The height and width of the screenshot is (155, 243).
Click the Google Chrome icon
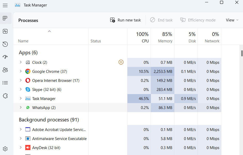coord(28,71)
